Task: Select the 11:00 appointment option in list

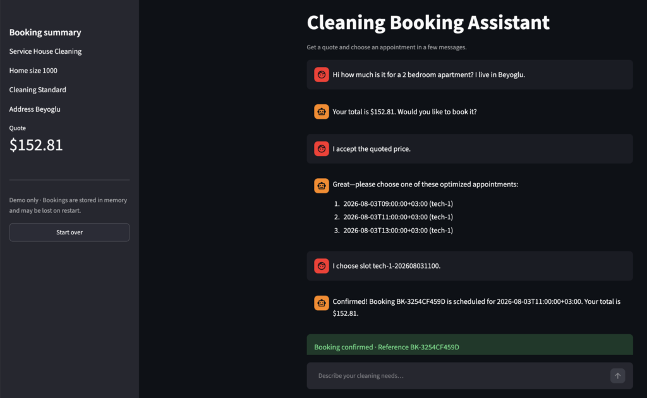Action: point(398,217)
